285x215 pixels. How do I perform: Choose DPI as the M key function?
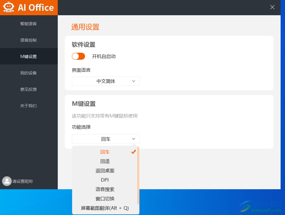[105, 180]
